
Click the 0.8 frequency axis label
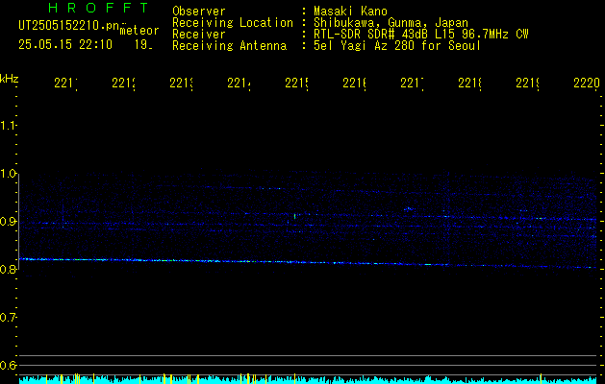(8, 269)
